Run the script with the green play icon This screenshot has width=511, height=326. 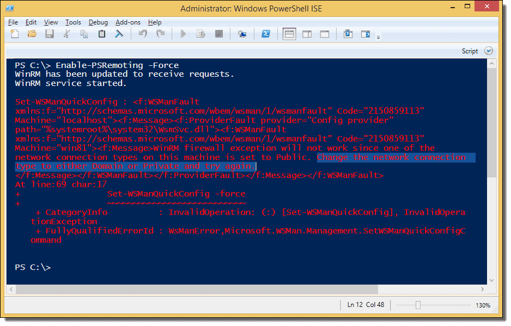[183, 34]
